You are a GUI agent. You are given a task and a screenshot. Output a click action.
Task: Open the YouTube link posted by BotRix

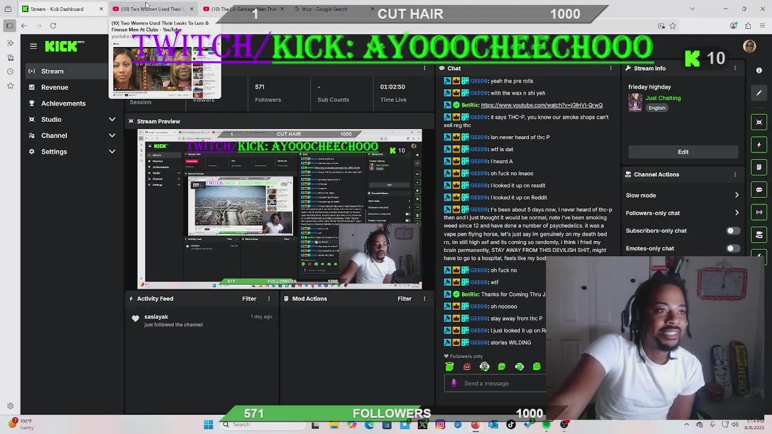(x=541, y=105)
